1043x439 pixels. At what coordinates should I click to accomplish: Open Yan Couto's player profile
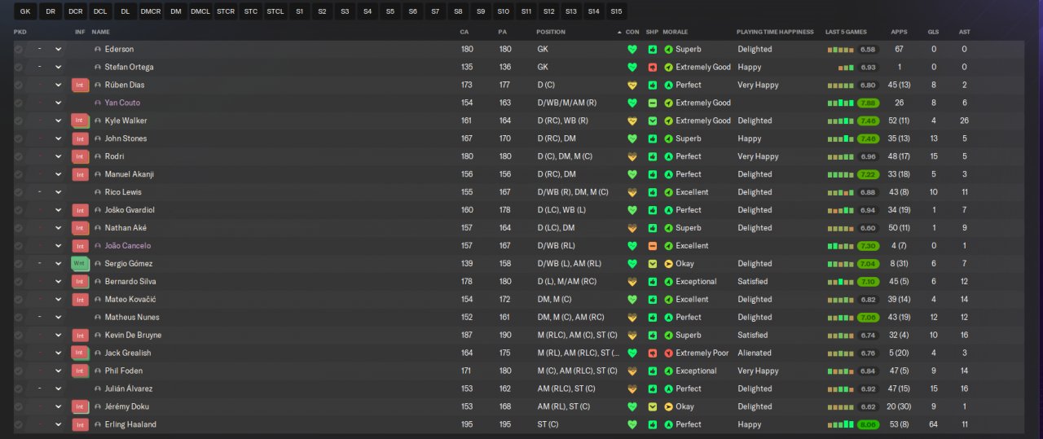[x=122, y=103]
